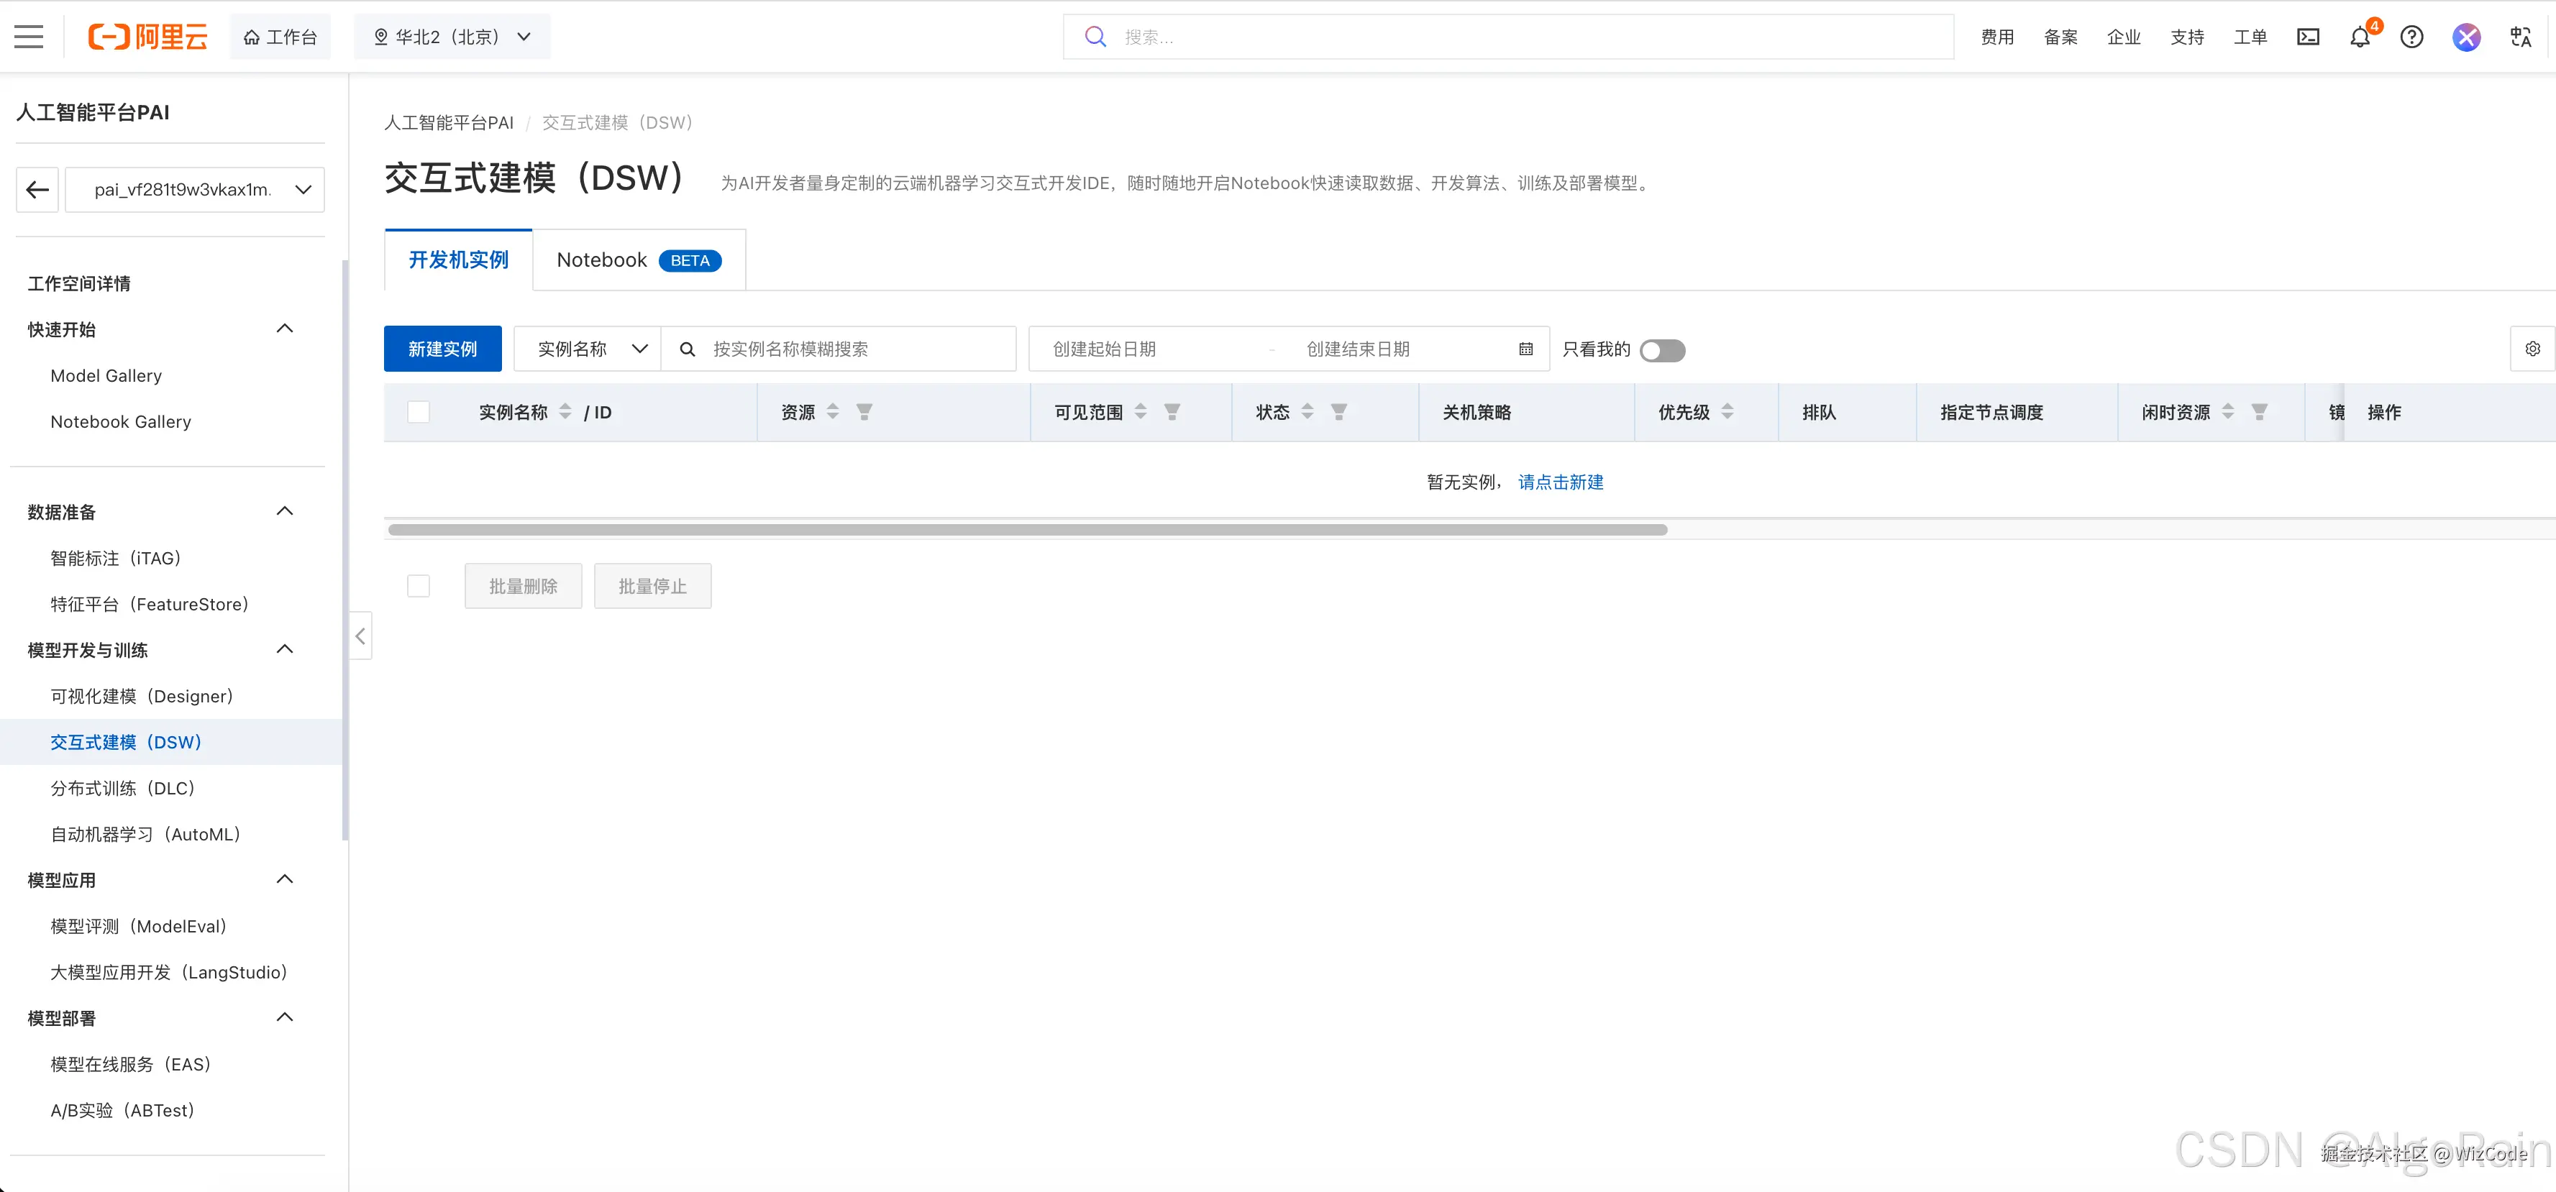This screenshot has width=2556, height=1192.
Task: Click the horizontal table scrollbar
Action: pyautogui.click(x=1027, y=530)
